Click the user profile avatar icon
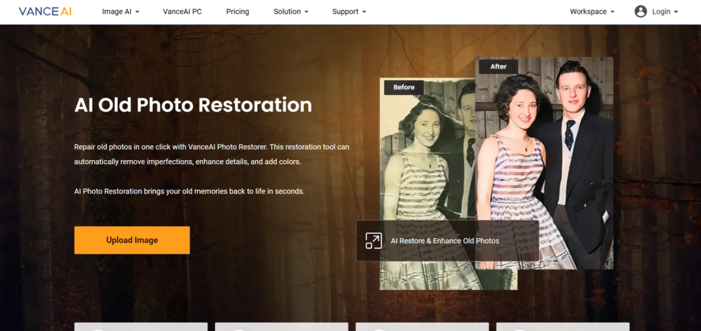 (x=640, y=12)
